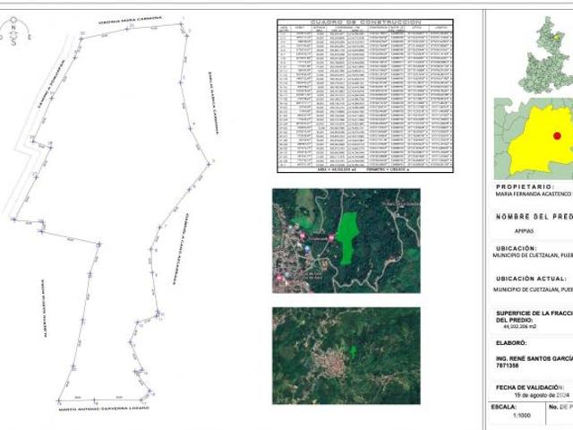Click the date 19 de agosto de 2024

click(542, 395)
